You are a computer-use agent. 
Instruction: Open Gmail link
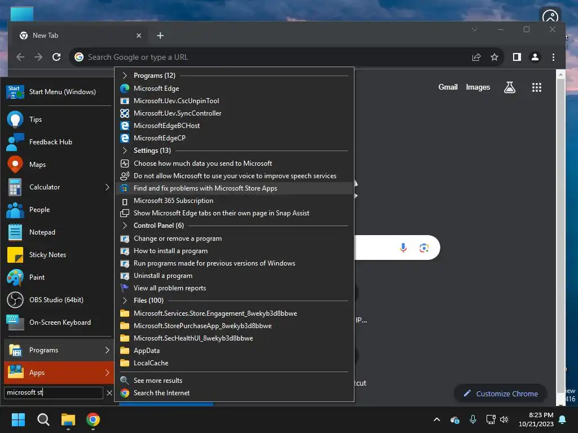[448, 87]
